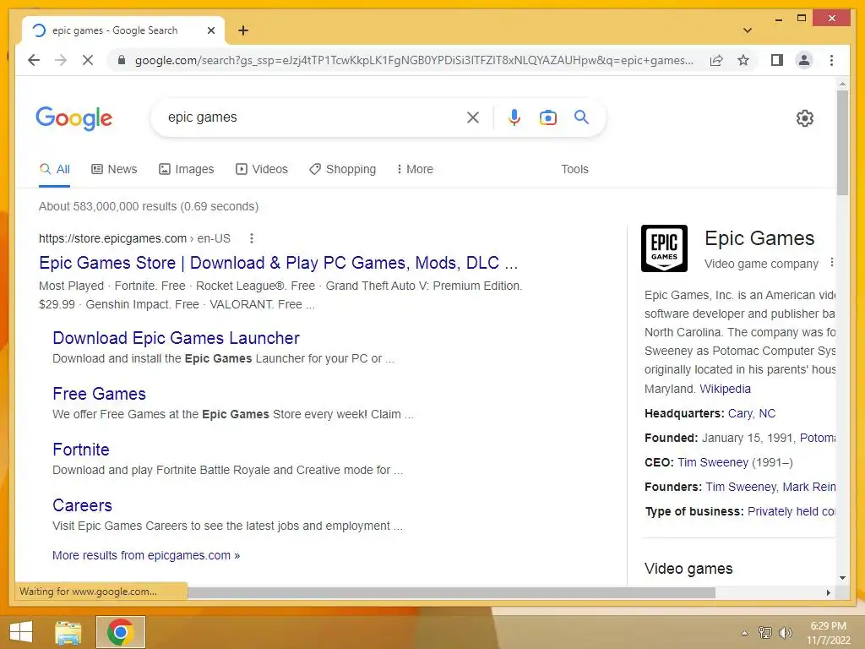This screenshot has width=865, height=649.
Task: Open Chrome side panel
Action: pos(777,60)
